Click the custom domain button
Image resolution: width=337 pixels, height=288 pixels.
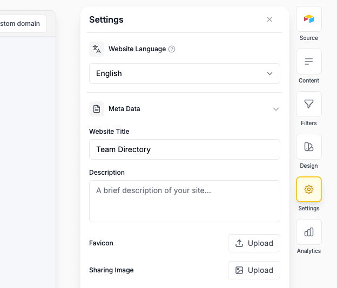[x=23, y=24]
